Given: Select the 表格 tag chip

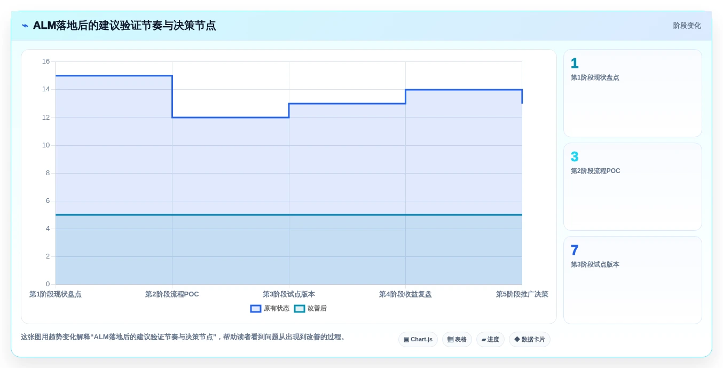Looking at the screenshot, I should (x=457, y=340).
